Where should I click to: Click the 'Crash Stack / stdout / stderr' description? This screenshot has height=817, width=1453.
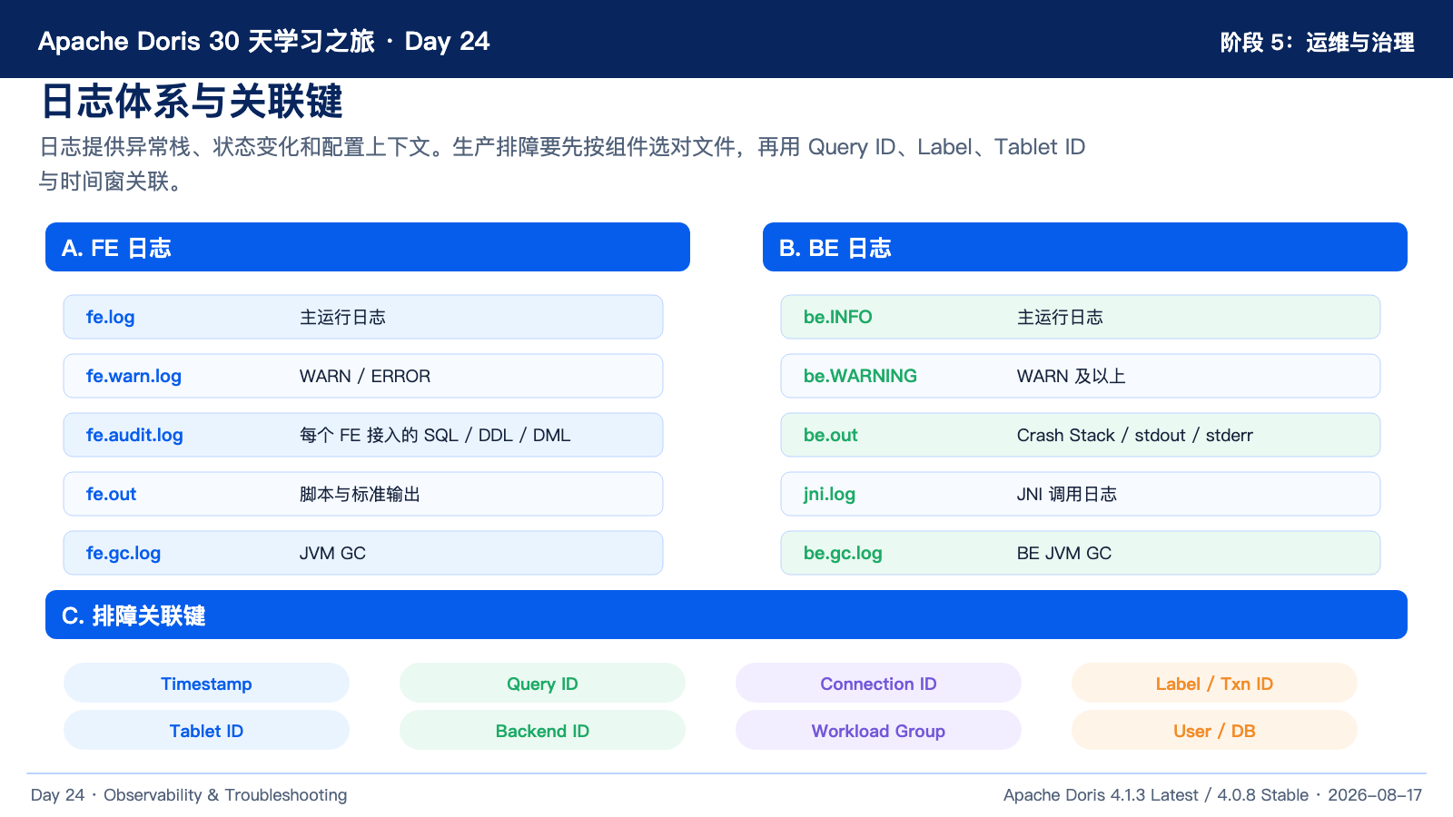(x=1135, y=435)
